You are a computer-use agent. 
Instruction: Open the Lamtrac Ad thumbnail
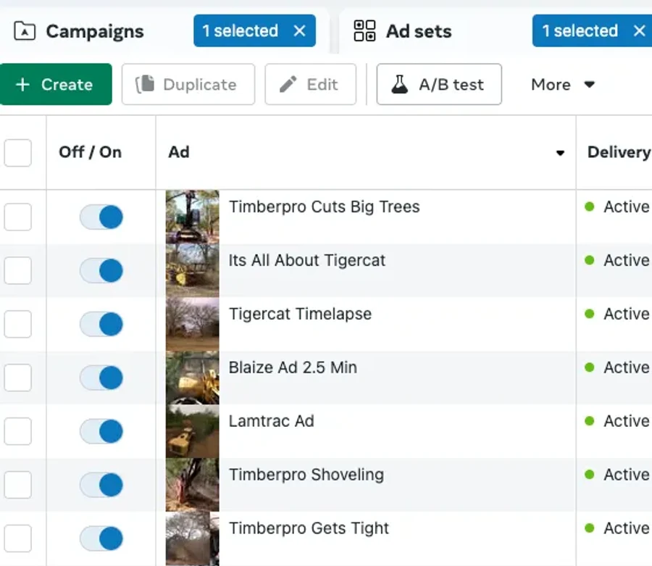click(192, 431)
